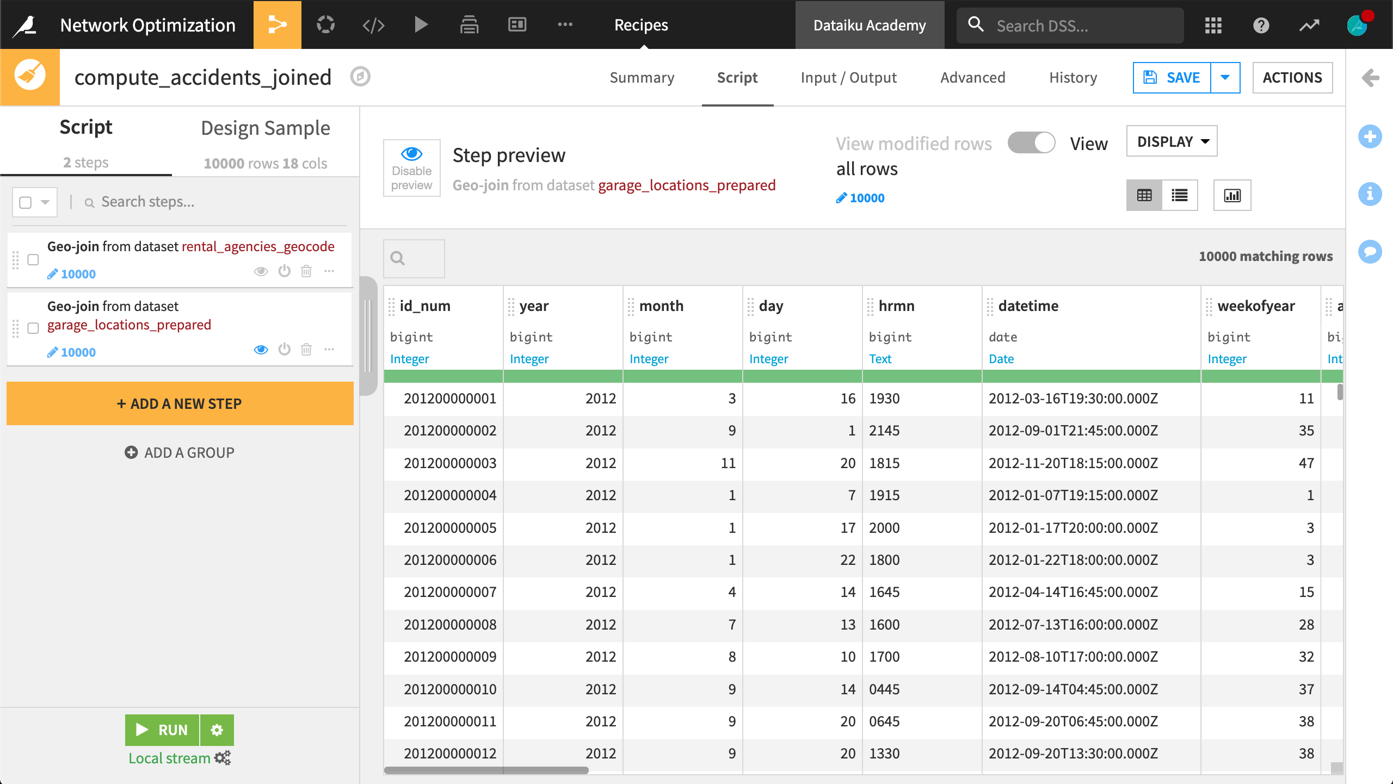Open the Design Sample tab
The height and width of the screenshot is (784, 1393).
click(265, 128)
